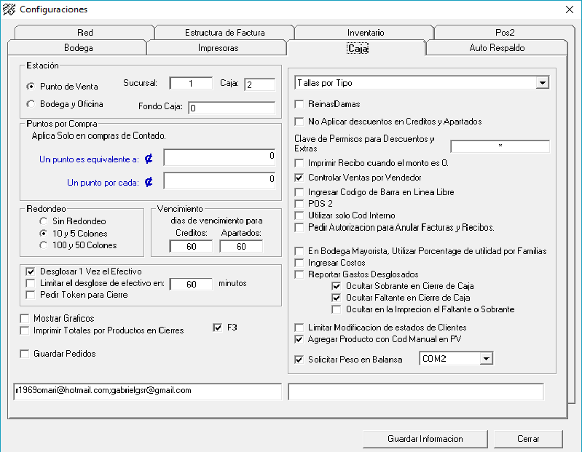Click the Fondo Caja input field

[231, 108]
